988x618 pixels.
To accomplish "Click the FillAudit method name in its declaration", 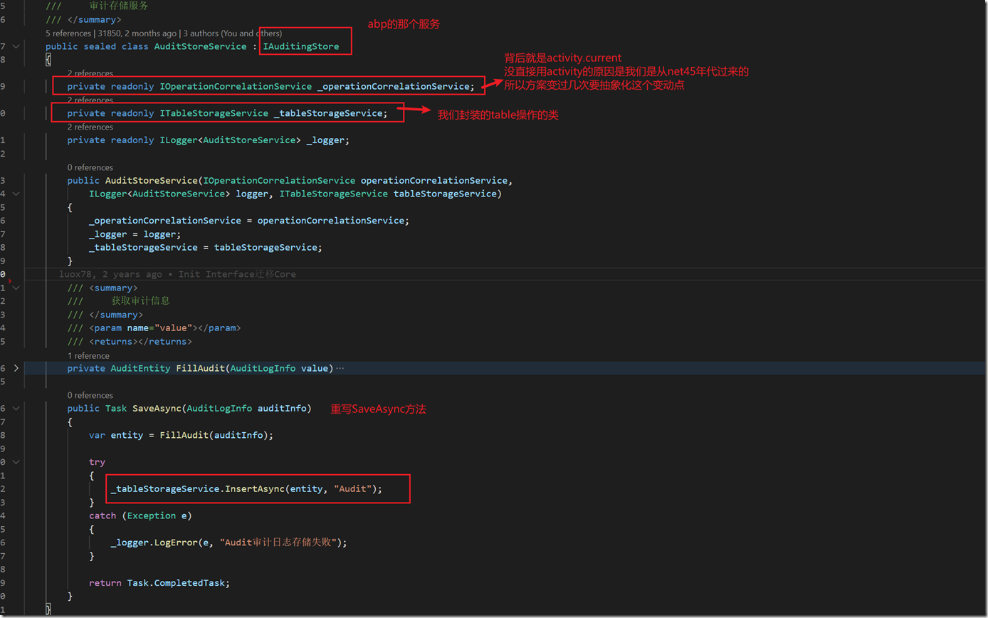I will [x=201, y=368].
